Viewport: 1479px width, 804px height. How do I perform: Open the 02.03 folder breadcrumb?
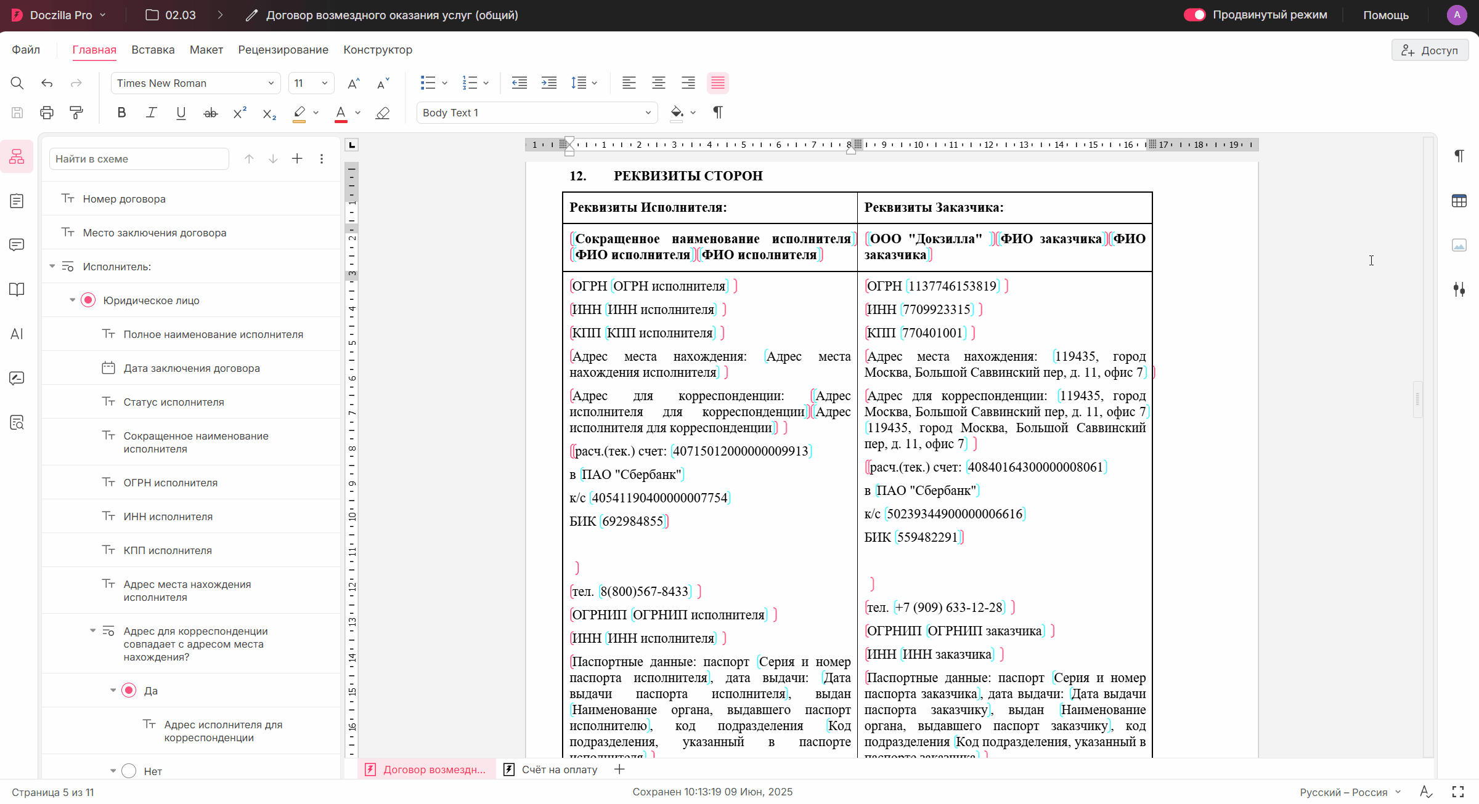pos(171,15)
